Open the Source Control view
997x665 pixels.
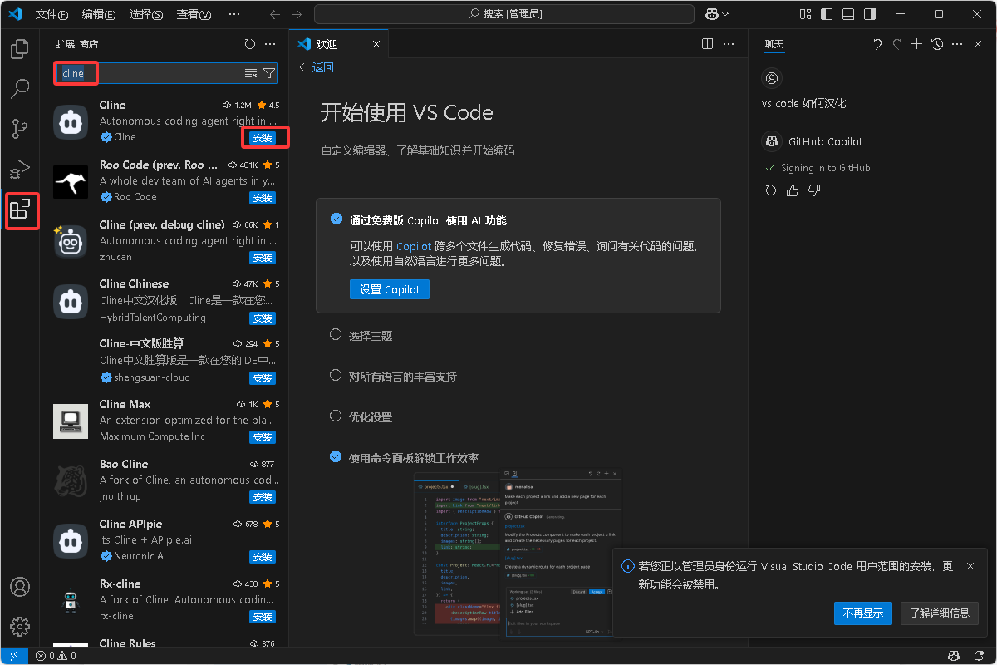(20, 128)
